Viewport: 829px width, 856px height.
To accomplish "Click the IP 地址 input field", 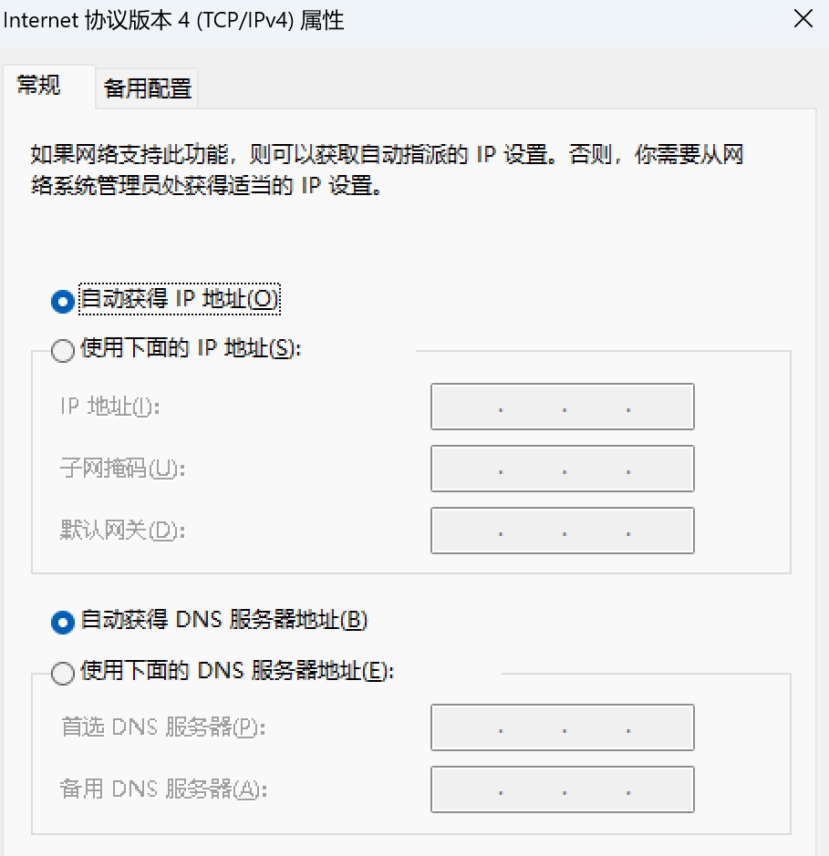I will [x=563, y=407].
